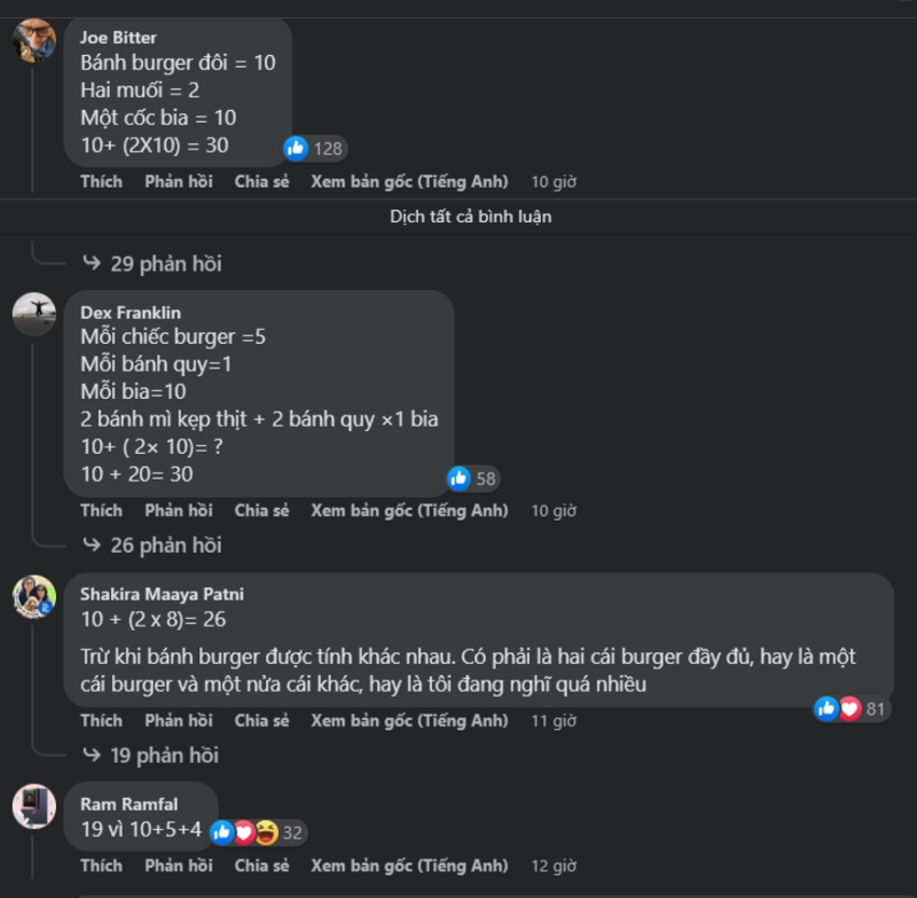Screen dimensions: 917x898
Task: Open Dex Franklin's profile avatar
Action: pyautogui.click(x=34, y=315)
